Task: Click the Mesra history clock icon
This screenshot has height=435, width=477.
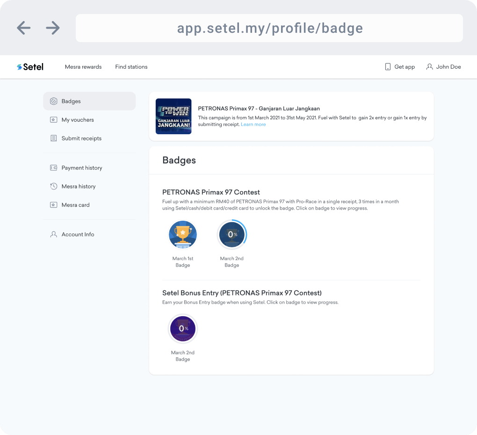Action: click(53, 187)
